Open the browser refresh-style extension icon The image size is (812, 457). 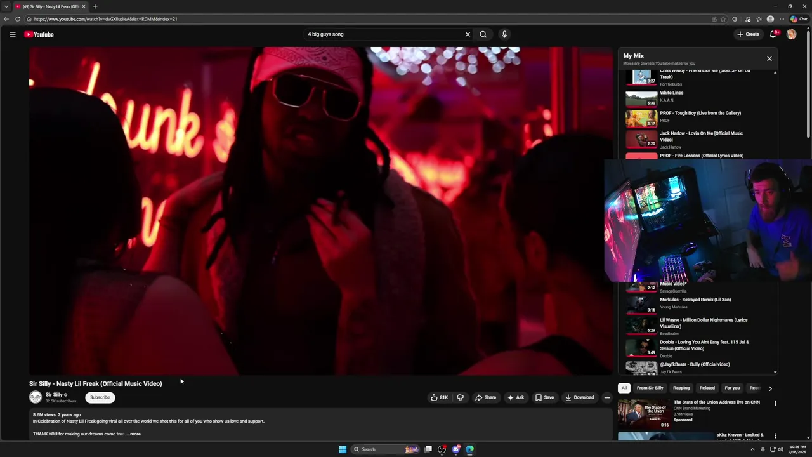735,19
